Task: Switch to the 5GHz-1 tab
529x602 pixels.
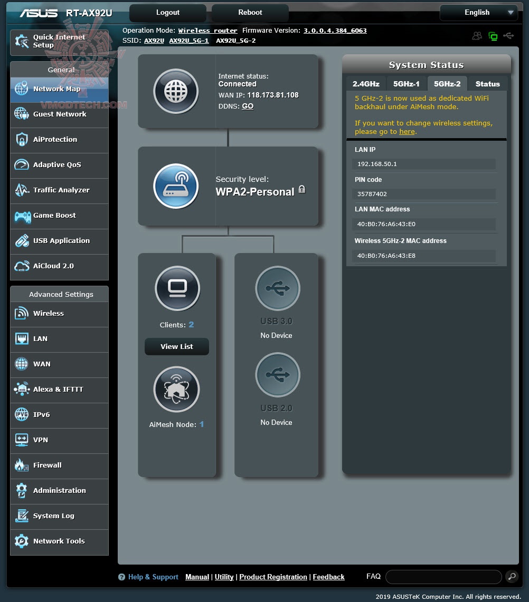Action: (407, 84)
